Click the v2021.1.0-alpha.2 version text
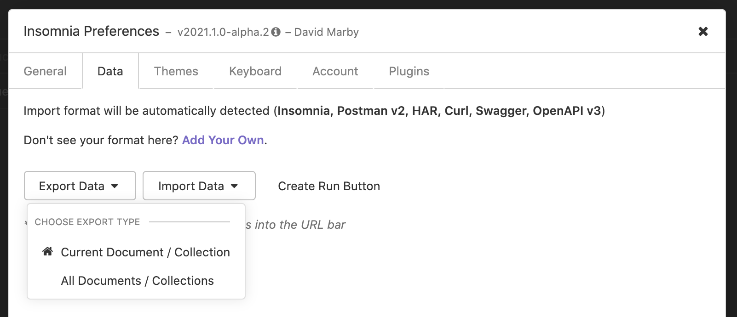Viewport: 737px width, 317px height. pos(223,32)
